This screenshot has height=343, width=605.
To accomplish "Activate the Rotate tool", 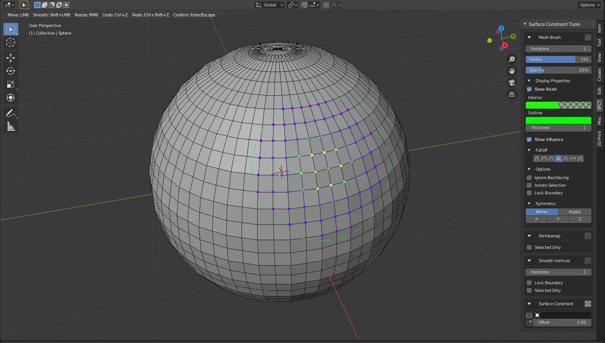I will point(10,71).
